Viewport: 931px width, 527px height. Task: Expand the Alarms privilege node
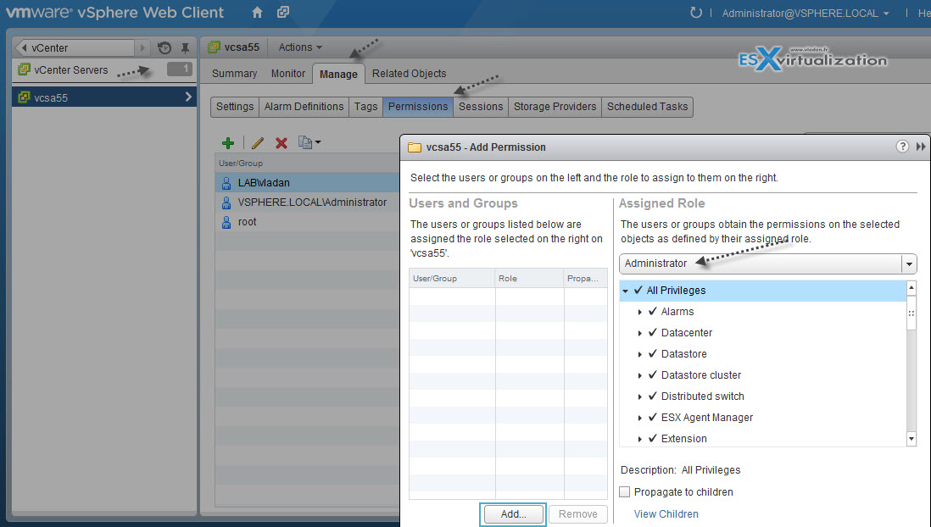tap(639, 312)
